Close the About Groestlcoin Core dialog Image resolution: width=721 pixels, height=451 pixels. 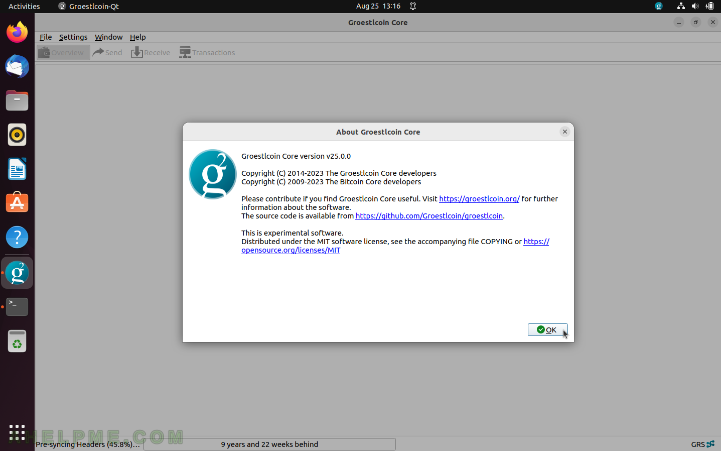[x=564, y=132]
